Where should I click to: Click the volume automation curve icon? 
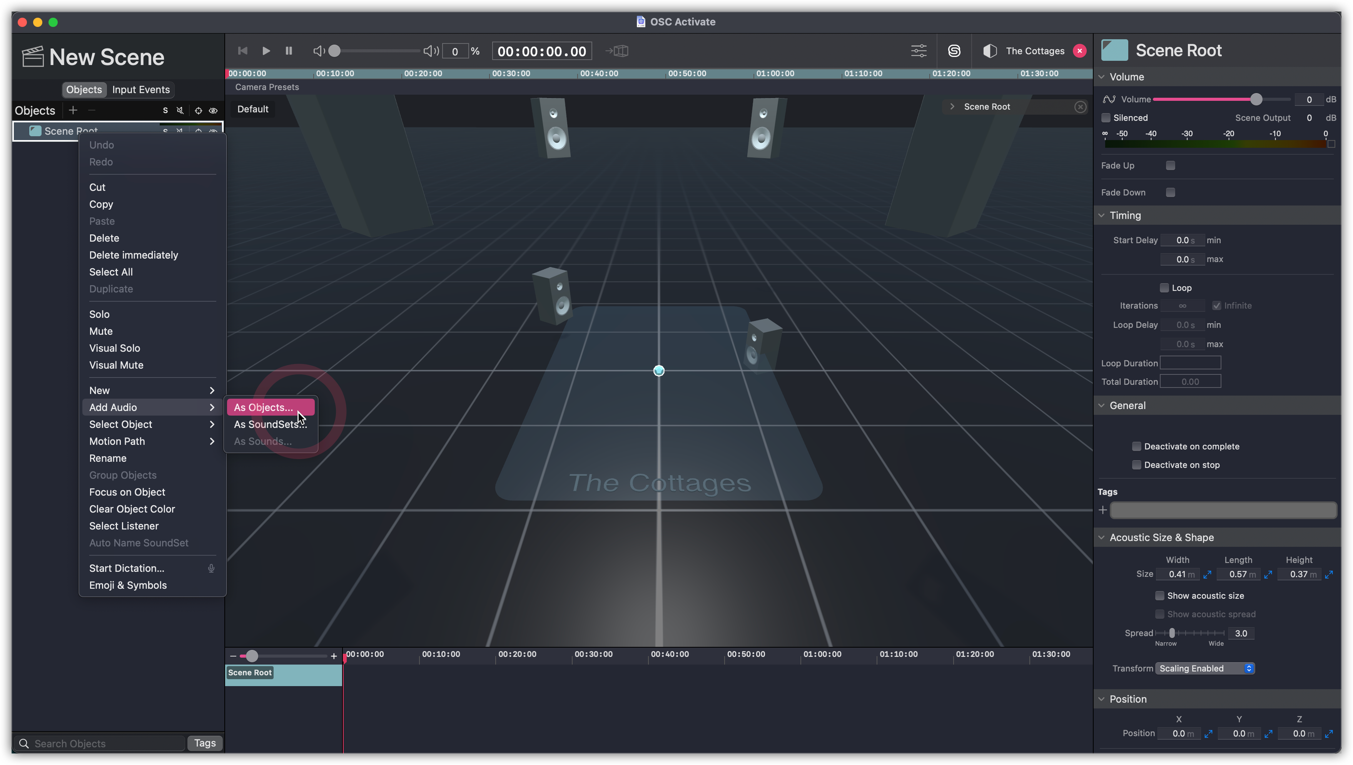click(x=1109, y=99)
